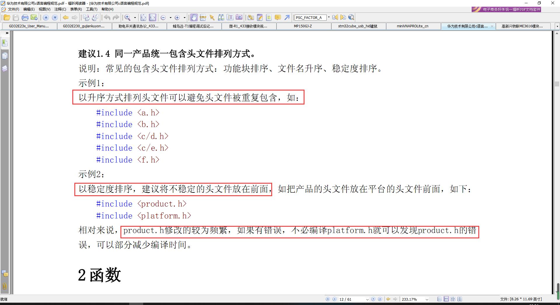Open the zoom percentage dropdown 233.17%

tap(427, 299)
